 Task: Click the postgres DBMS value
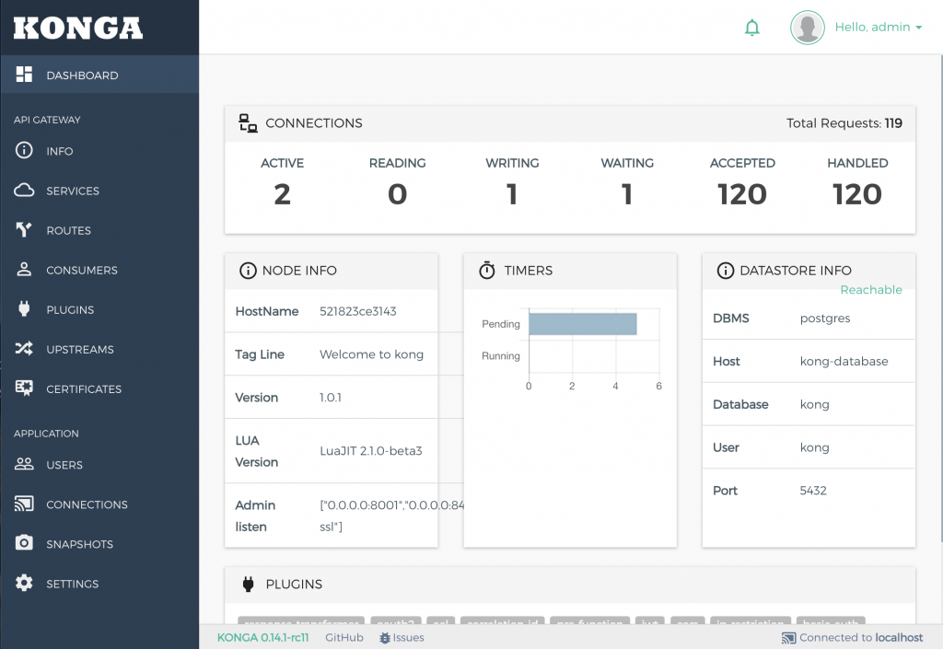[x=825, y=319]
